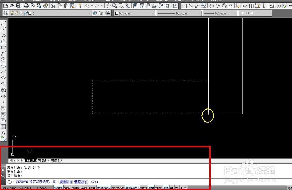Select the Diameter dimension tool
Screen dimensions: 292x190
click(x=224, y=6)
